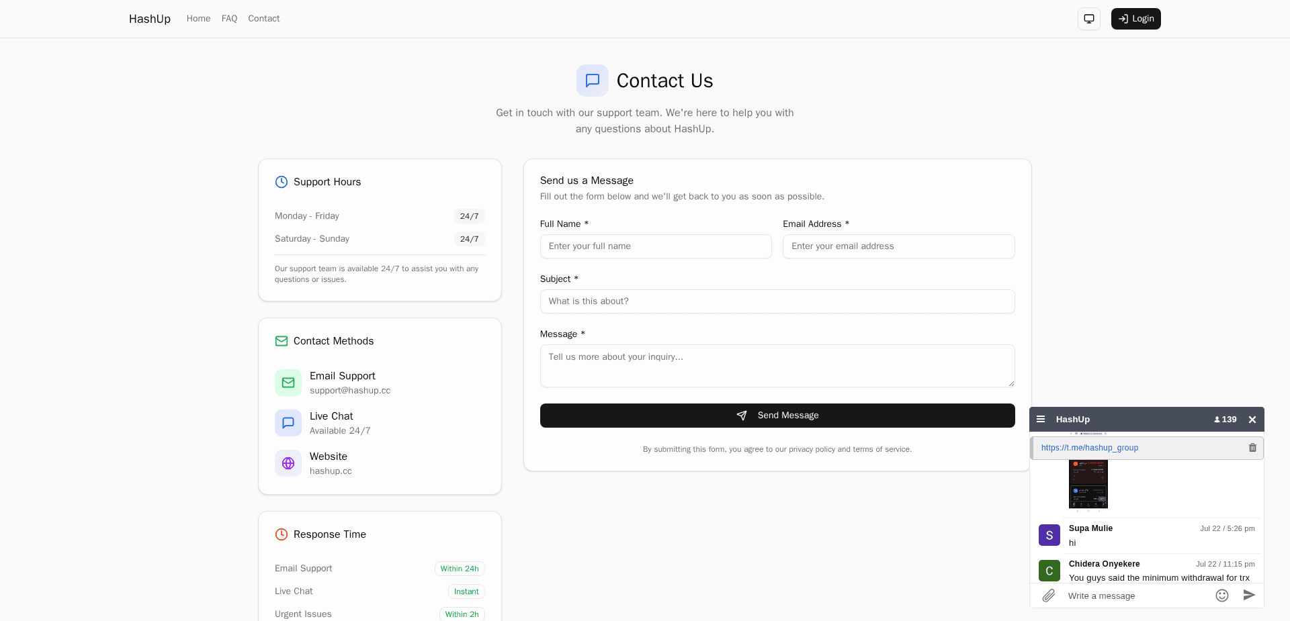Screen dimensions: 1290x621
Task: Navigate to the Home page
Action: tap(198, 18)
